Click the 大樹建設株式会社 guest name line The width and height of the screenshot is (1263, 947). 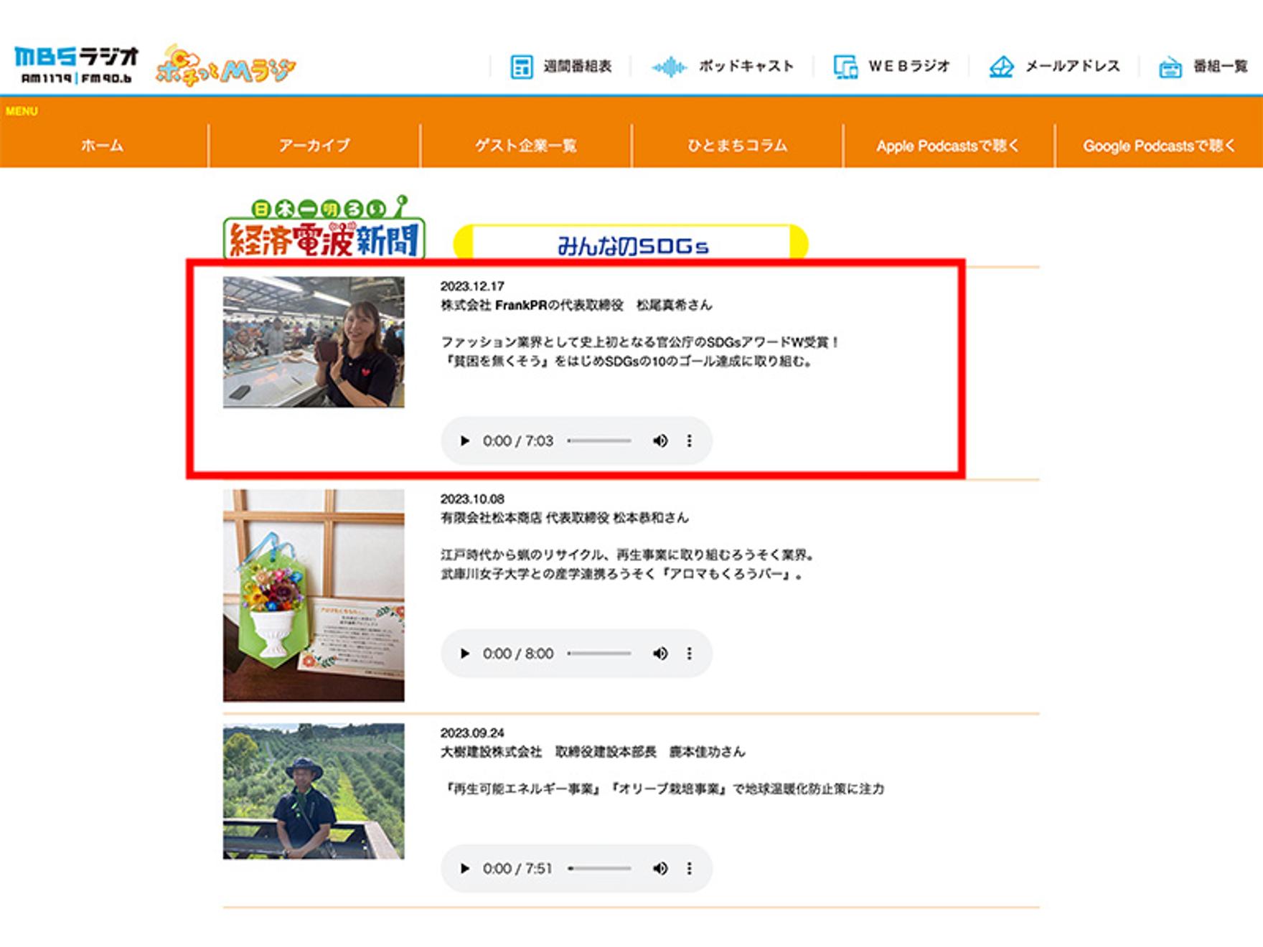[593, 752]
